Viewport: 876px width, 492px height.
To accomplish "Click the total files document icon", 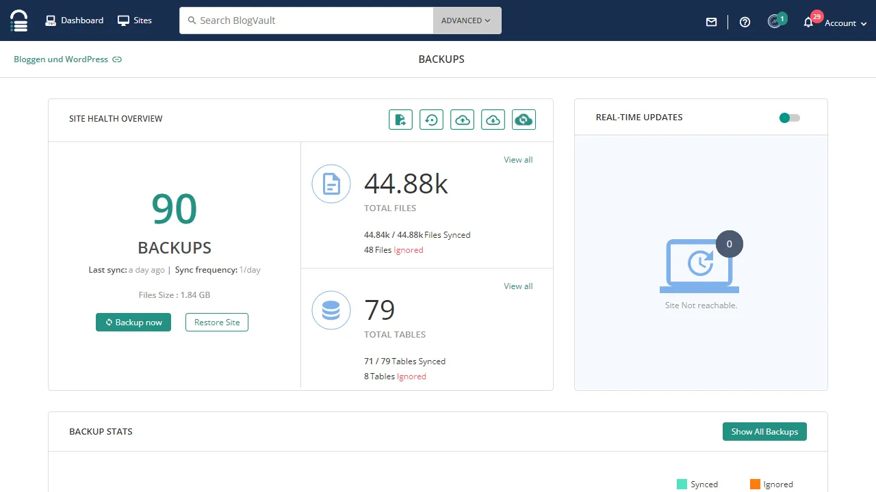I will click(x=331, y=184).
